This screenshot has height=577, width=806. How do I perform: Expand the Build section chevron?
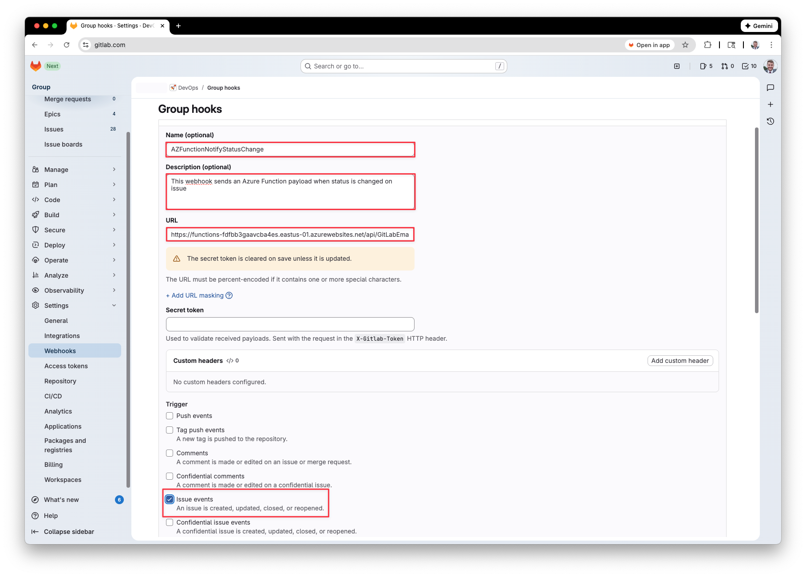(x=114, y=215)
